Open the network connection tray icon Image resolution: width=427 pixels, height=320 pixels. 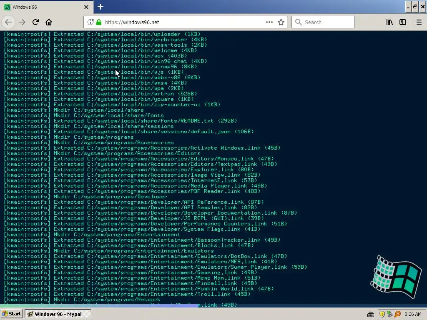[390, 314]
